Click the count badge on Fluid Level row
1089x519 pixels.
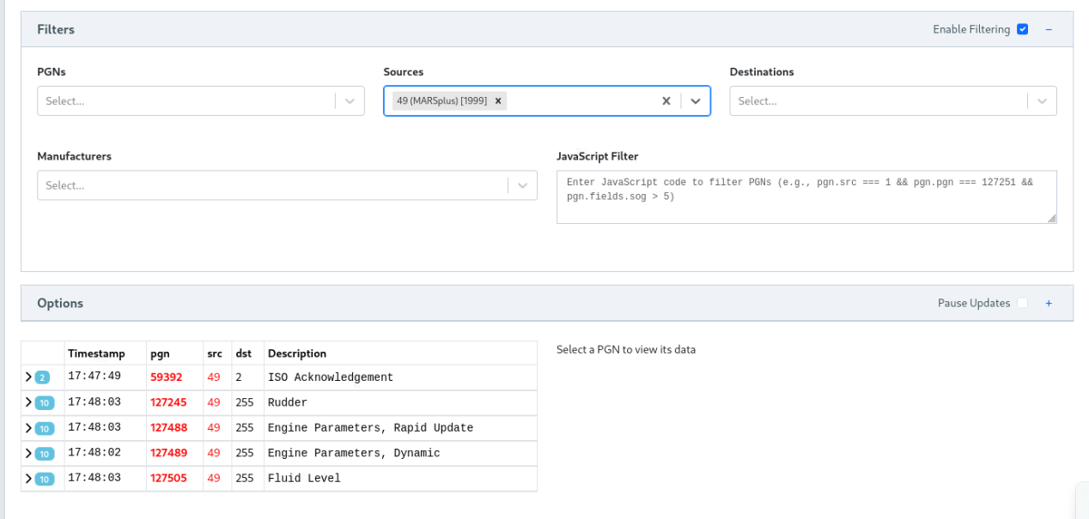45,479
